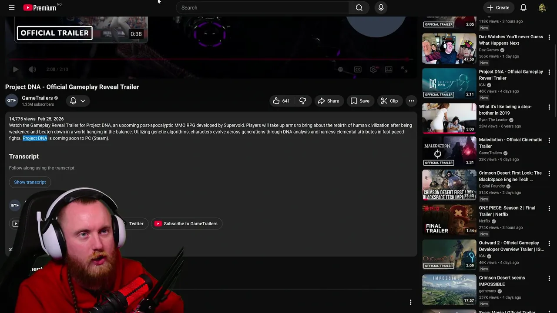Save video to playlist
557x313 pixels.
click(x=360, y=101)
